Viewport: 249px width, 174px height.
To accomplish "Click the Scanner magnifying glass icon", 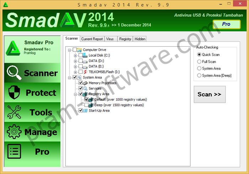I will (14, 73).
